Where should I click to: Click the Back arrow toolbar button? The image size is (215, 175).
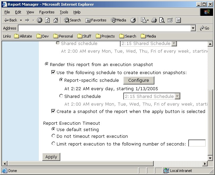coord(11,20)
